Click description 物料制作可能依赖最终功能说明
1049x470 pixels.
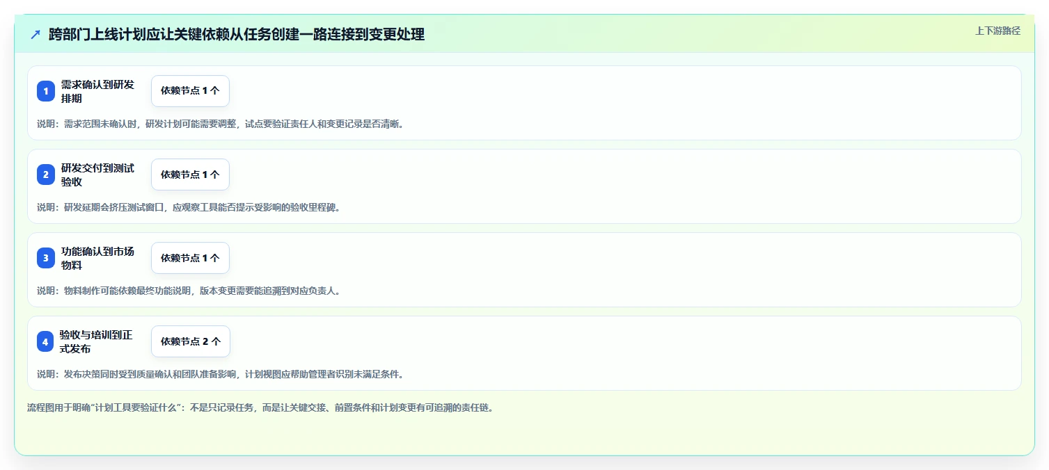[189, 291]
